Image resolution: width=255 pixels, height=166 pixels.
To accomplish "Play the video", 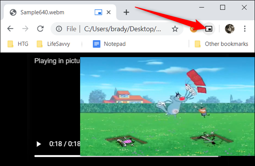I will (38, 144).
